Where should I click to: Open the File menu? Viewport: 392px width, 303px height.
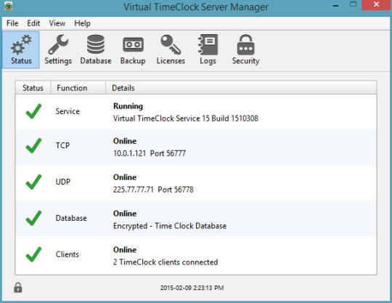pos(12,23)
